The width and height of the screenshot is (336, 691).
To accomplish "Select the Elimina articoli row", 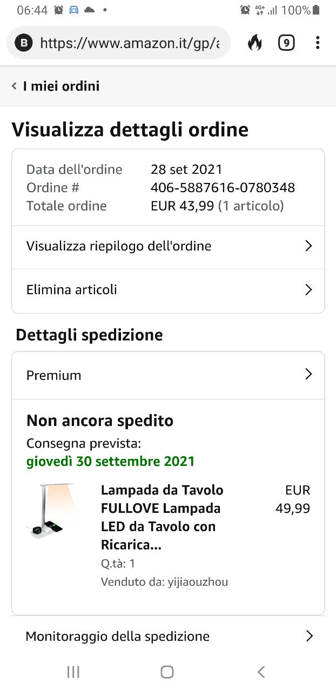I will (x=72, y=290).
